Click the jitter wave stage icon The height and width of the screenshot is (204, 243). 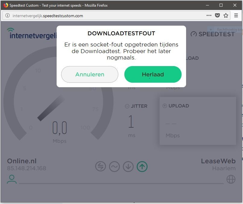(x=114, y=166)
